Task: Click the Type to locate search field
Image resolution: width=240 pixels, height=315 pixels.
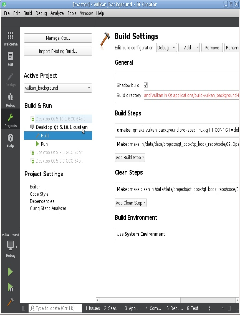Action: (x=55, y=308)
